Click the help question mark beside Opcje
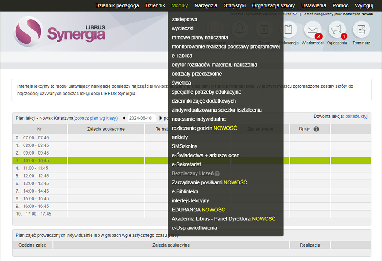Viewport: 382px width, 261px height. point(316,129)
